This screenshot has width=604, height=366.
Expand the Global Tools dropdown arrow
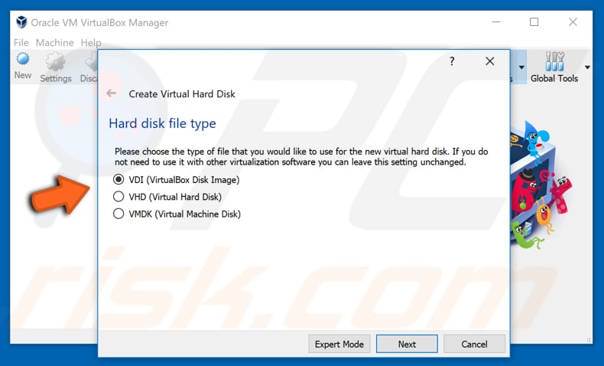587,67
